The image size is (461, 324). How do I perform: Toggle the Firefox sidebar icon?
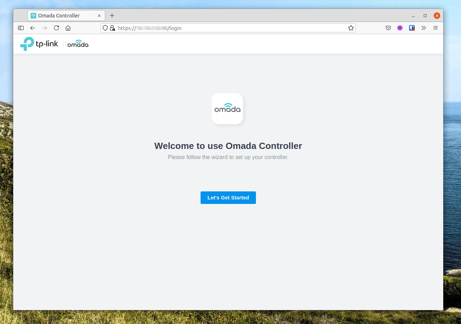(x=21, y=28)
